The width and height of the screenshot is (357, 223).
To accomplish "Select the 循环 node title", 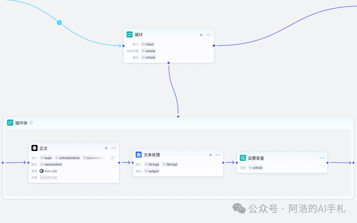I will click(x=139, y=35).
